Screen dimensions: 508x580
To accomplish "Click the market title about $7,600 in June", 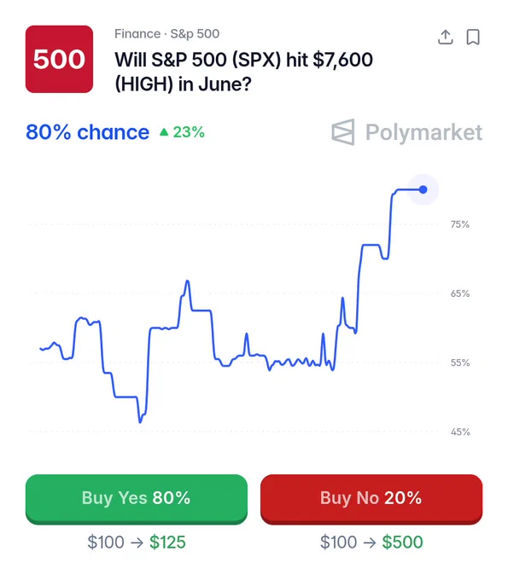I will pyautogui.click(x=243, y=72).
